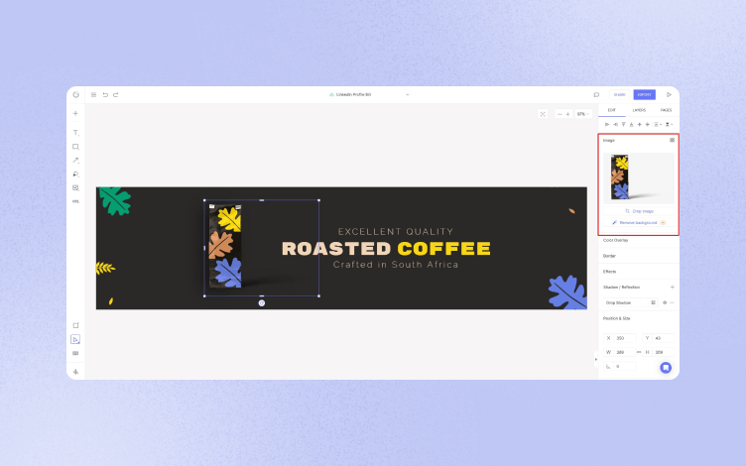This screenshot has width=746, height=466.
Task: Open the app home logo icon
Action: coord(75,94)
